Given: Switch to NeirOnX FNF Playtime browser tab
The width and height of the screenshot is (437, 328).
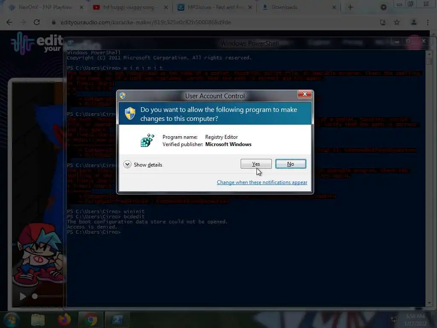Looking at the screenshot, I should 45,7.
